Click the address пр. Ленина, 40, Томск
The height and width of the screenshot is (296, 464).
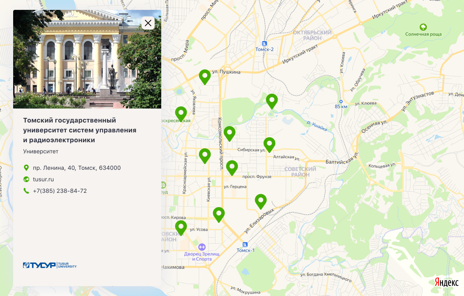77,168
